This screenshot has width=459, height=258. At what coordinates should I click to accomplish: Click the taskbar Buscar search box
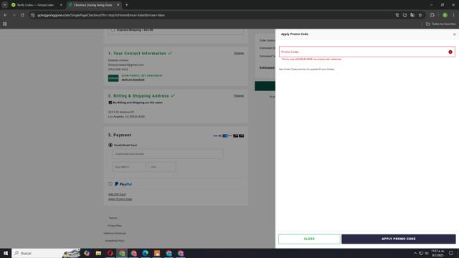pyautogui.click(x=46, y=253)
